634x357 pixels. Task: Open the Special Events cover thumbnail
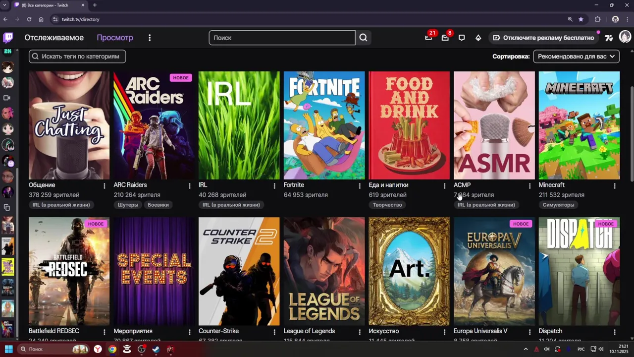(x=154, y=271)
